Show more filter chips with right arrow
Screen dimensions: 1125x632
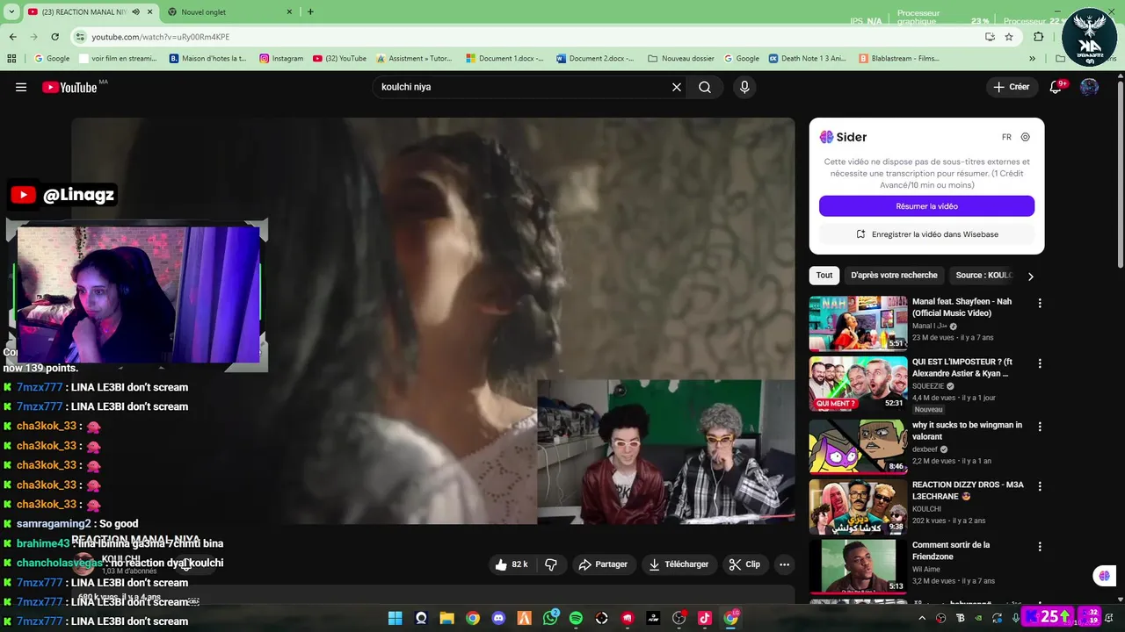tap(1030, 276)
